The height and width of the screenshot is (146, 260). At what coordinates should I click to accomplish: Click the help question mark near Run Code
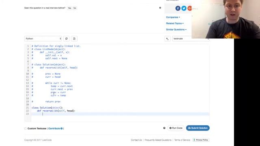[164, 128]
